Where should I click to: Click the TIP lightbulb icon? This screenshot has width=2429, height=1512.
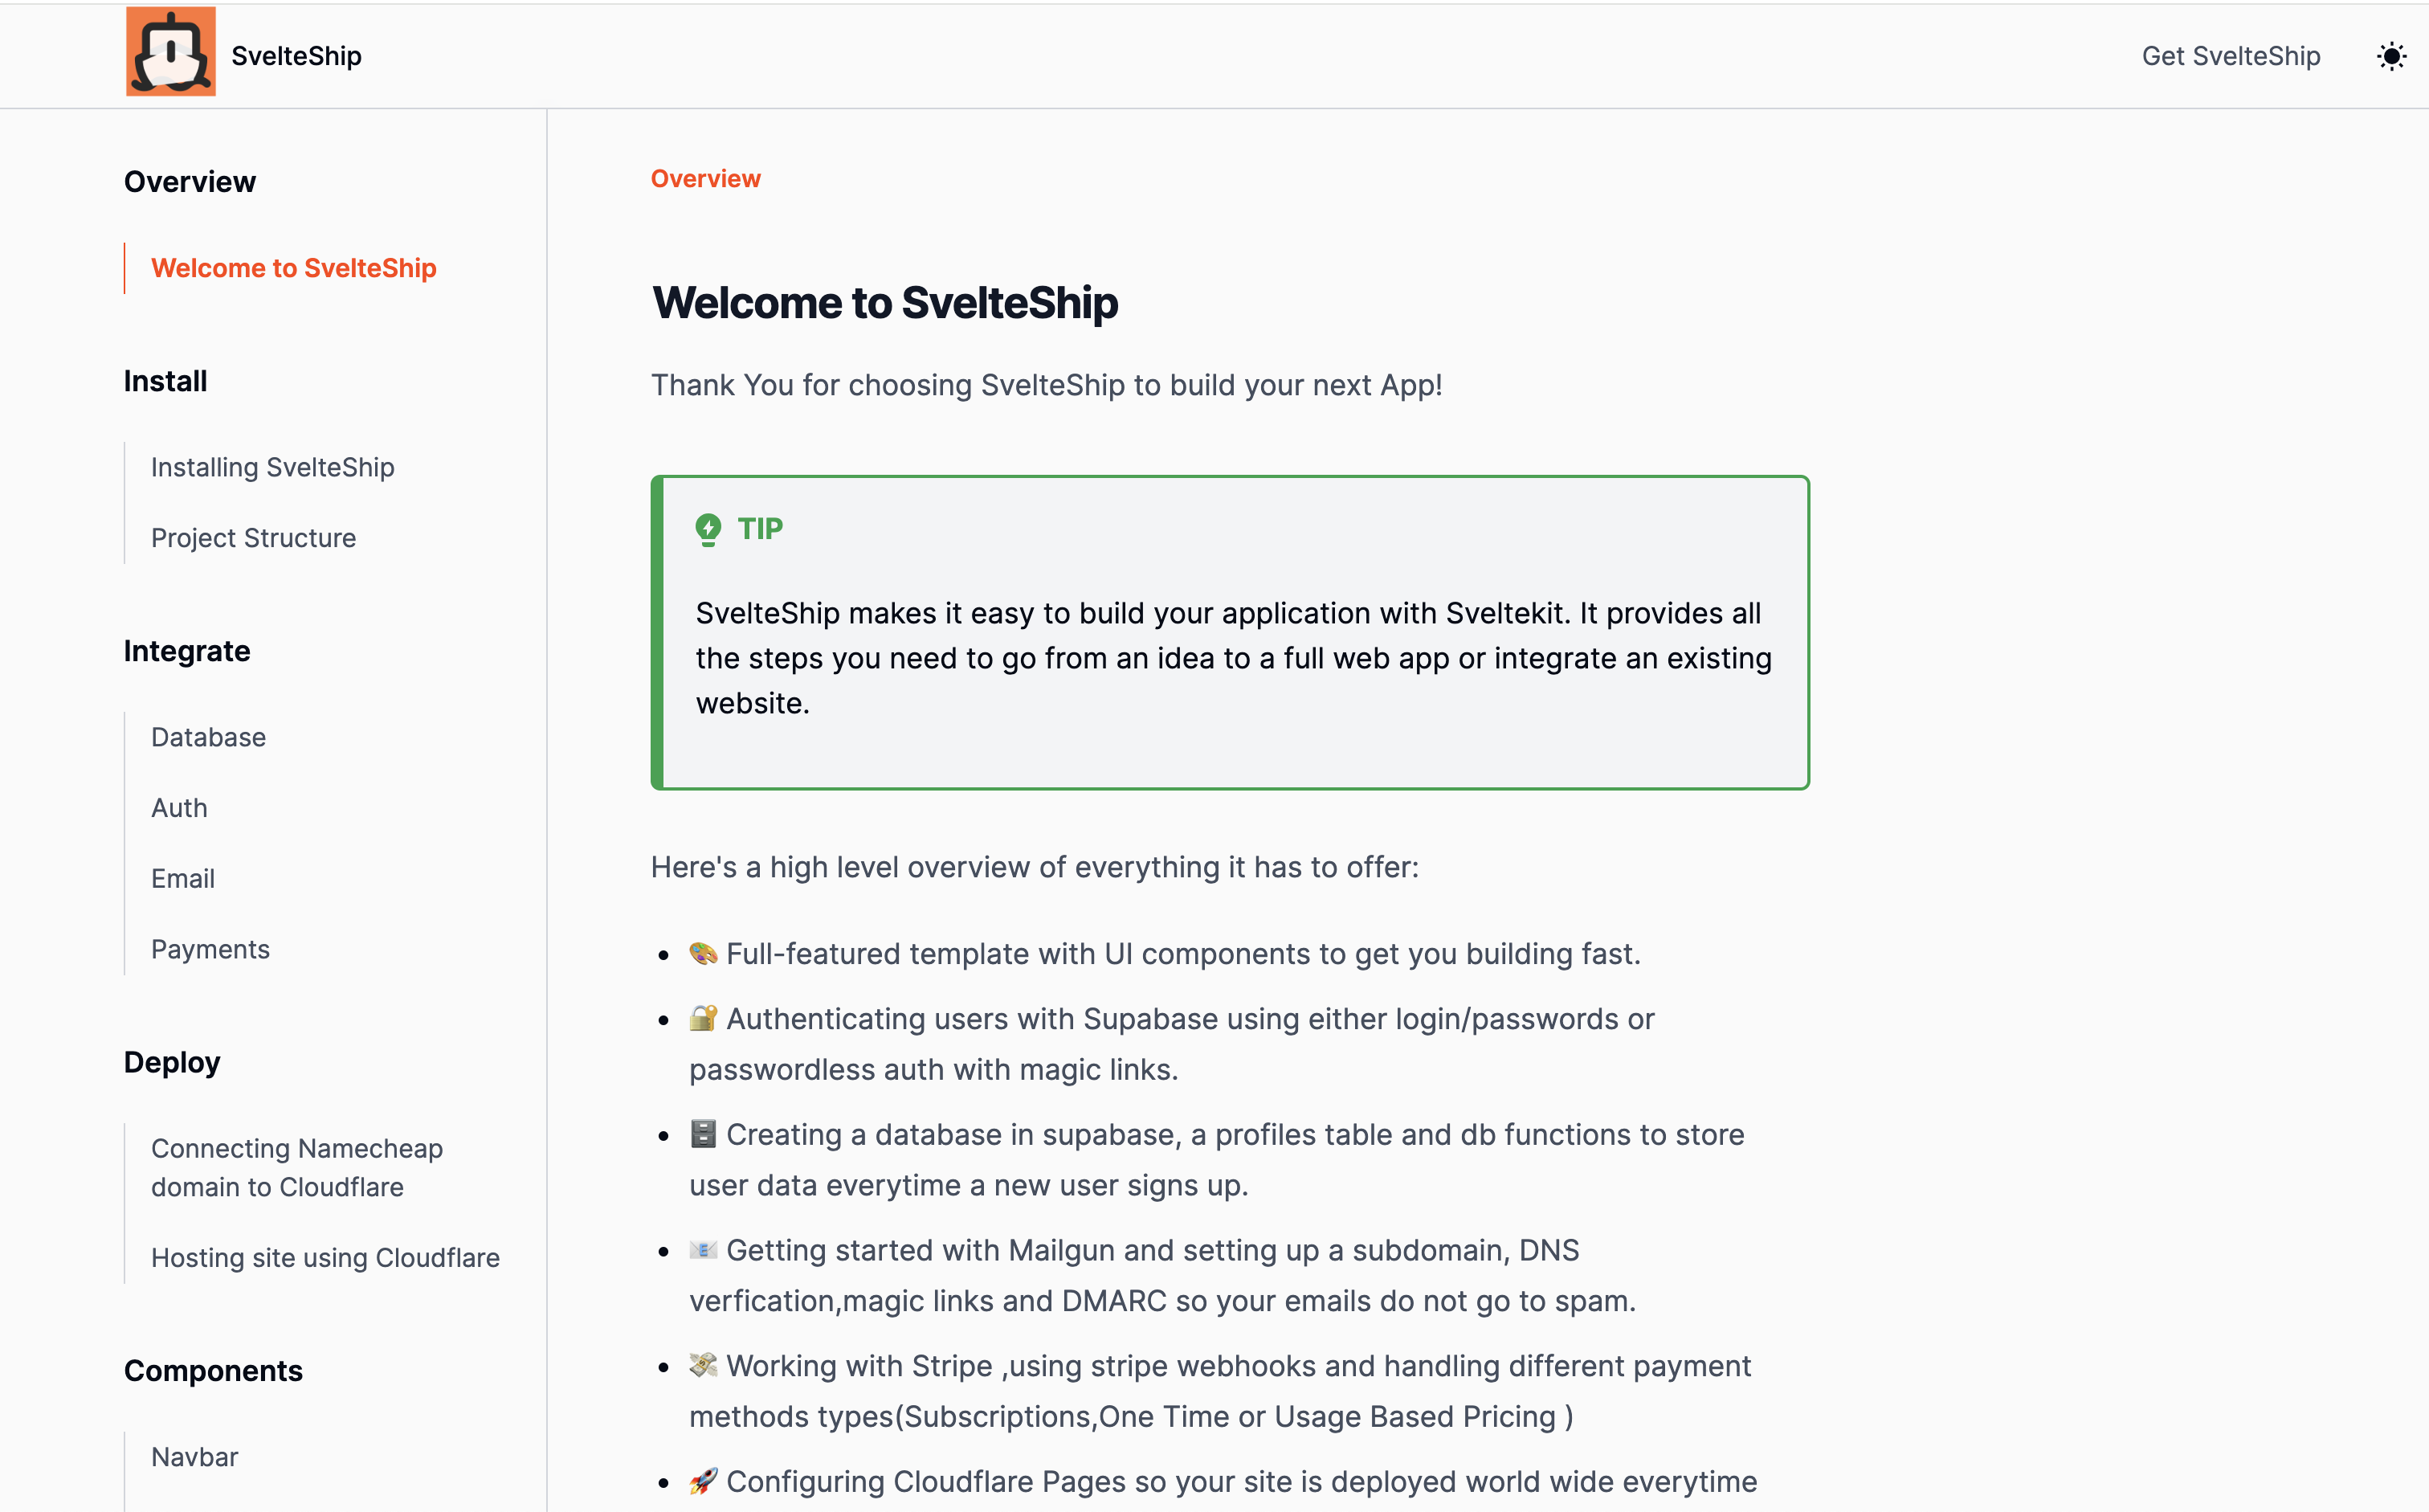pyautogui.click(x=708, y=529)
